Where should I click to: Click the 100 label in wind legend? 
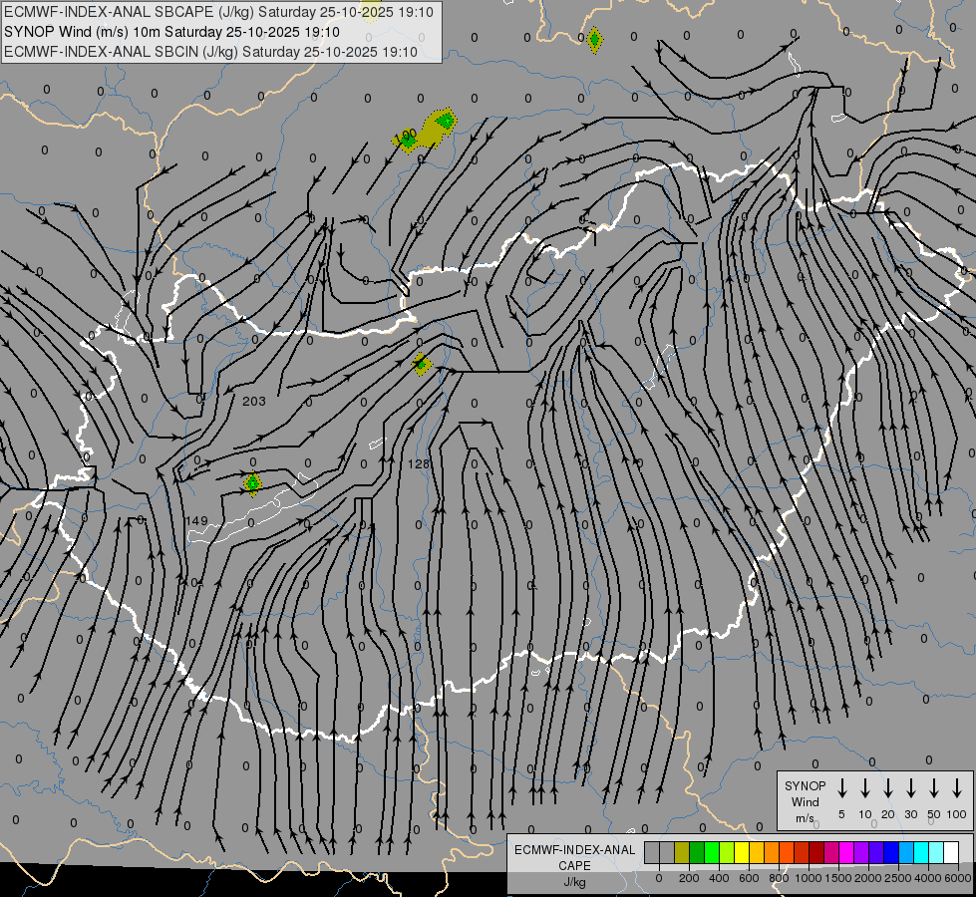[957, 814]
